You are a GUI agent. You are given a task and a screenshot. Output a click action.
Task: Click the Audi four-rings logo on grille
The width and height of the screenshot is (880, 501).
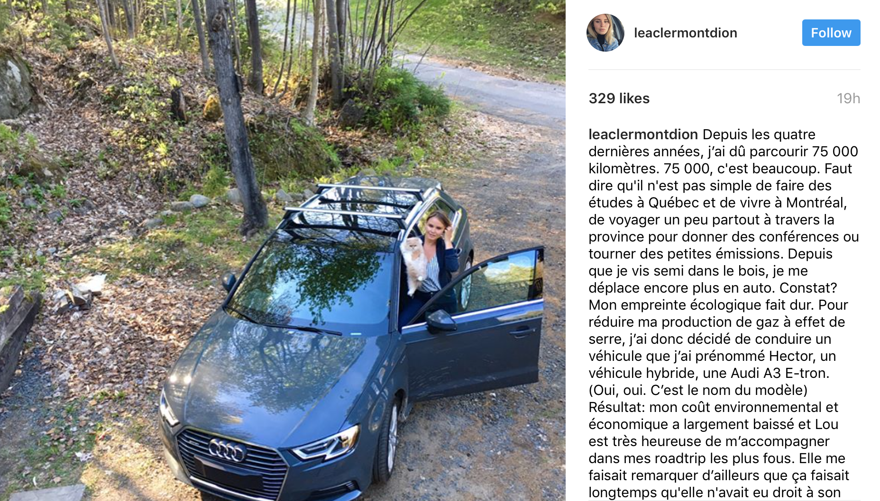[x=227, y=450]
